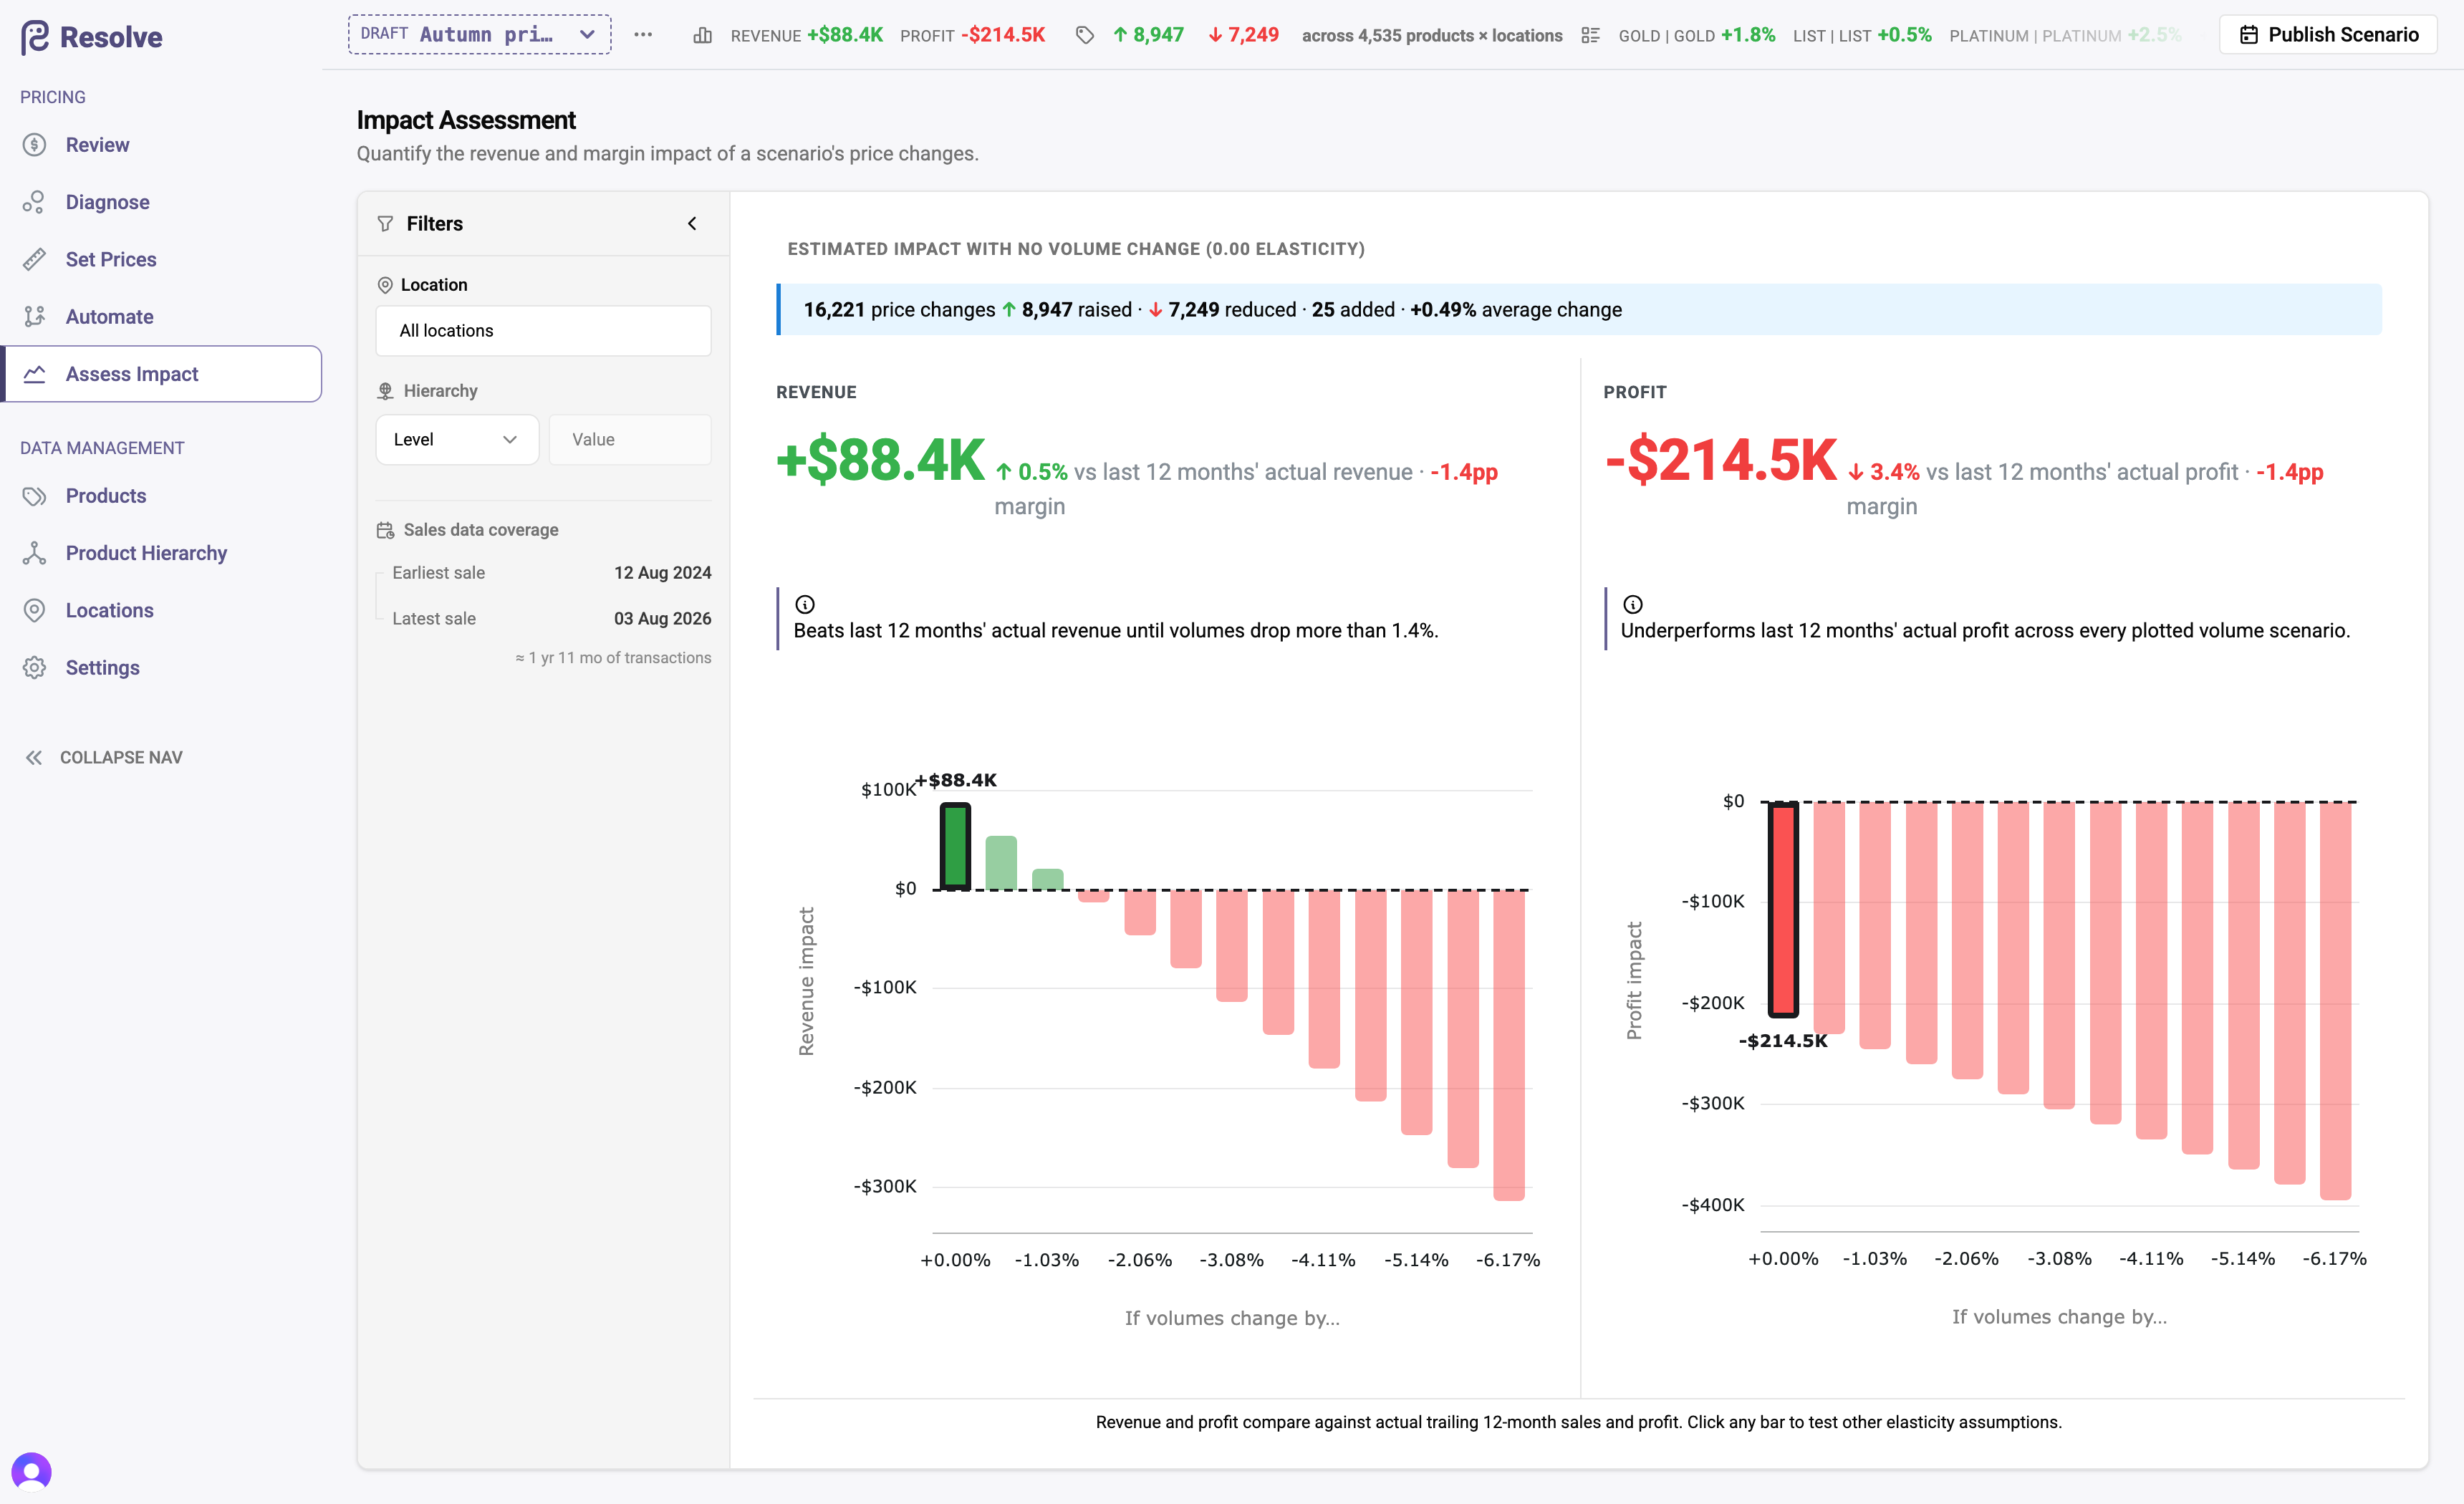The height and width of the screenshot is (1504, 2464).
Task: Click the Publish Scenario button
Action: click(2328, 34)
